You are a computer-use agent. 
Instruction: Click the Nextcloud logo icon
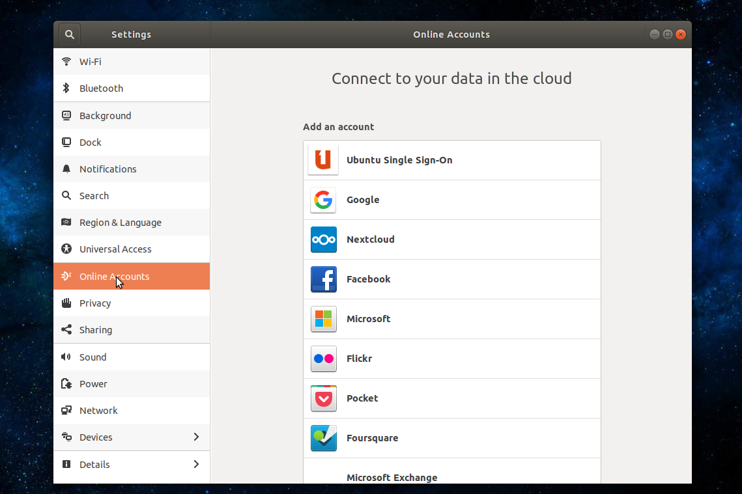(x=324, y=240)
